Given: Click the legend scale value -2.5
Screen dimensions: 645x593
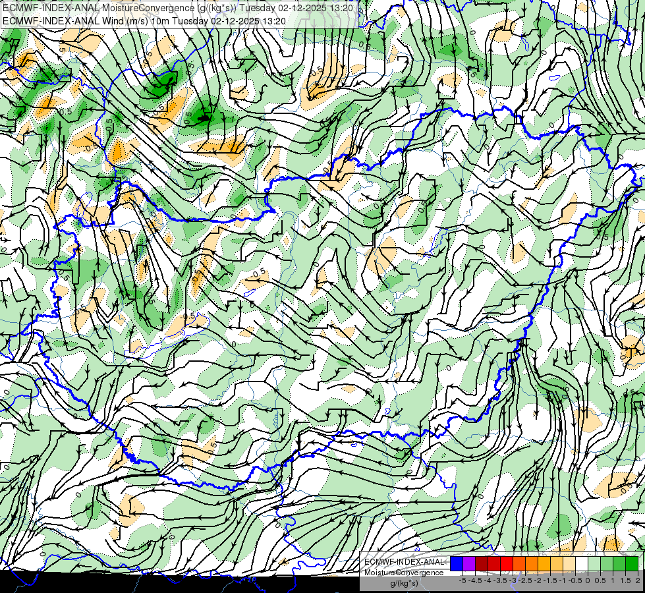Looking at the screenshot, I should click(x=525, y=580).
